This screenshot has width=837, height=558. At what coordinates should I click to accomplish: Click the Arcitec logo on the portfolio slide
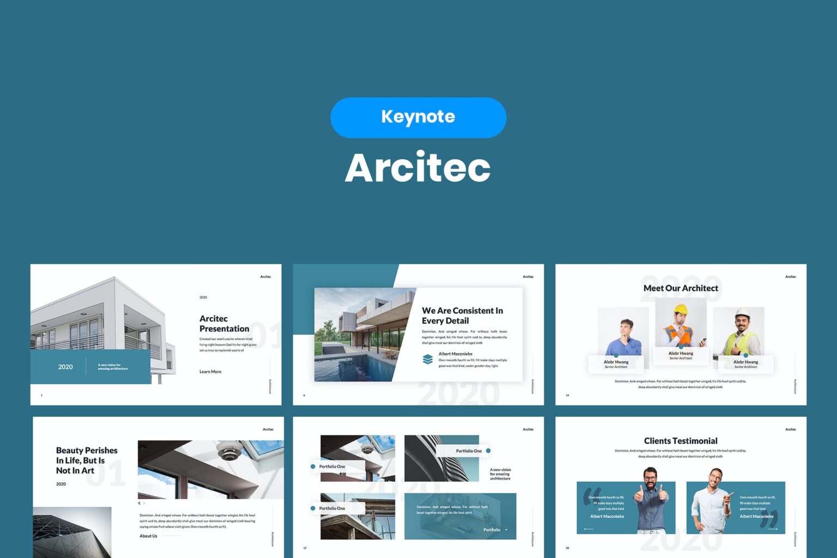(527, 429)
